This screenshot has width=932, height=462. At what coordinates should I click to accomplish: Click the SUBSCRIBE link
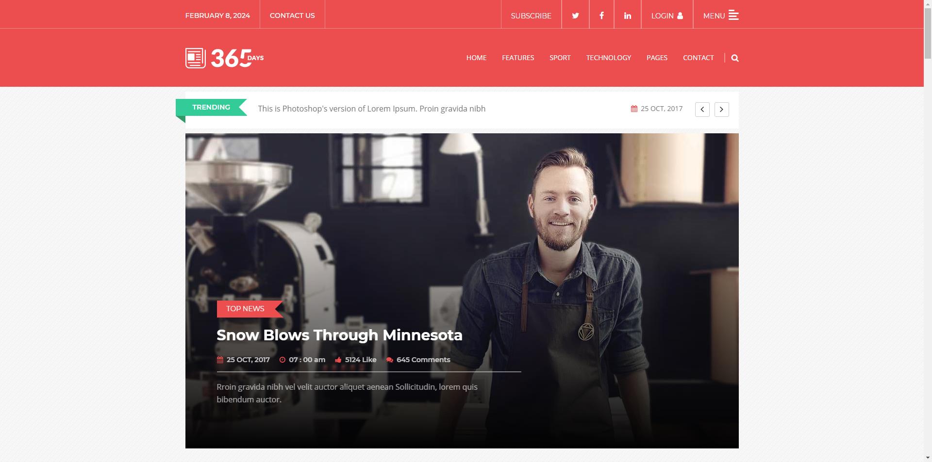point(531,16)
